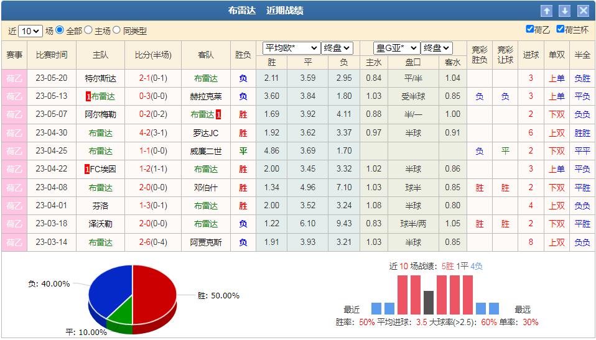The image size is (596, 340).
Task: Click the 9.43 away odds cell
Action: point(344,224)
